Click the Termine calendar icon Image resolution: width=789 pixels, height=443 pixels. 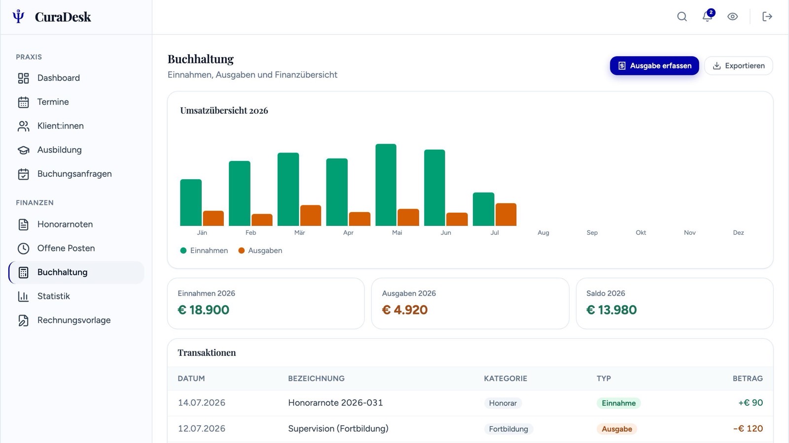pos(24,102)
